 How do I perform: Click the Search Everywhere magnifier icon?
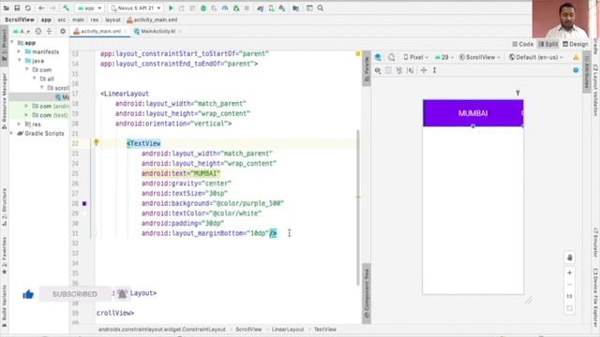321,8
